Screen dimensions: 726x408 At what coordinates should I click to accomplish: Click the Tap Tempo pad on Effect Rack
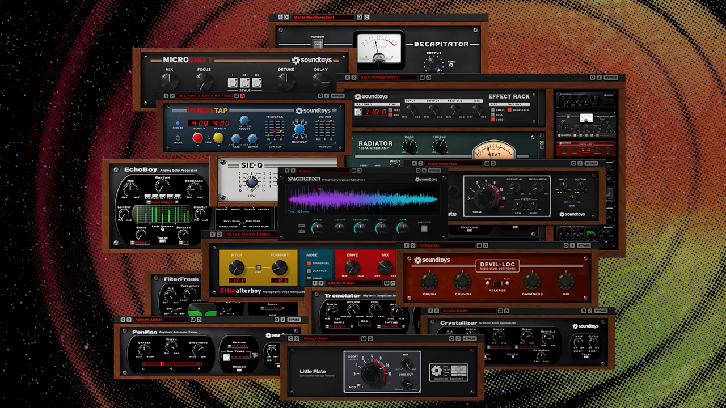[358, 112]
